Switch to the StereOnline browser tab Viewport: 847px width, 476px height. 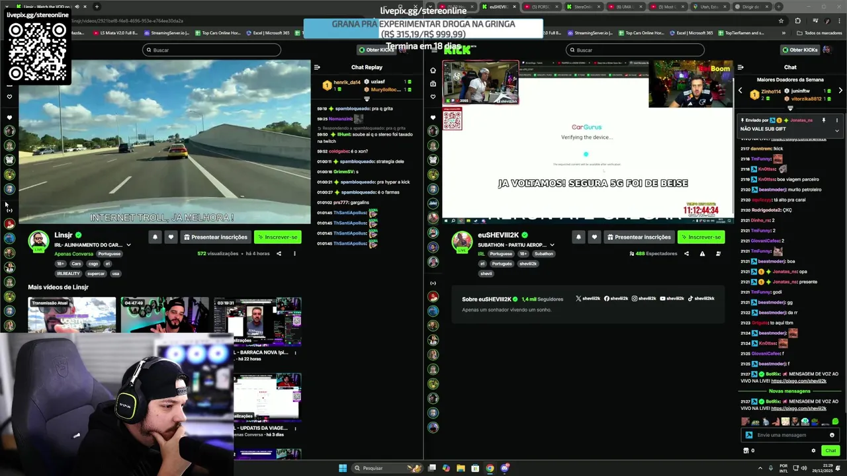[x=582, y=7]
